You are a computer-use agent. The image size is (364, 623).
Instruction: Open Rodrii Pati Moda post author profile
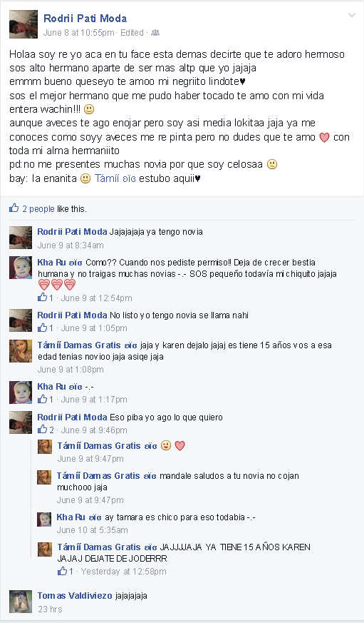pos(85,19)
